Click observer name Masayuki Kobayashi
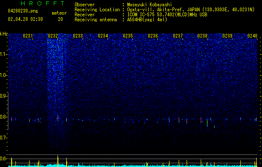Viewport: 262px width, 167px height. point(150,5)
